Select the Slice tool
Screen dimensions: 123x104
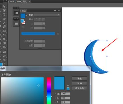4,56
